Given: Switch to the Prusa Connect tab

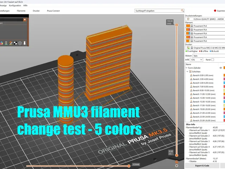Looking at the screenshot, I should pos(53,11).
